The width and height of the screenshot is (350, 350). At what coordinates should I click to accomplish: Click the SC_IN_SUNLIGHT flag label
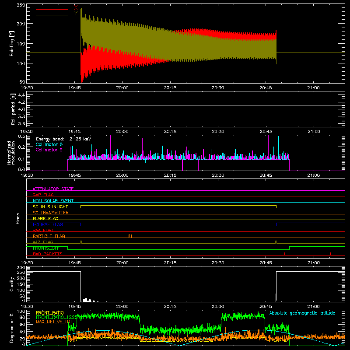coord(50,206)
